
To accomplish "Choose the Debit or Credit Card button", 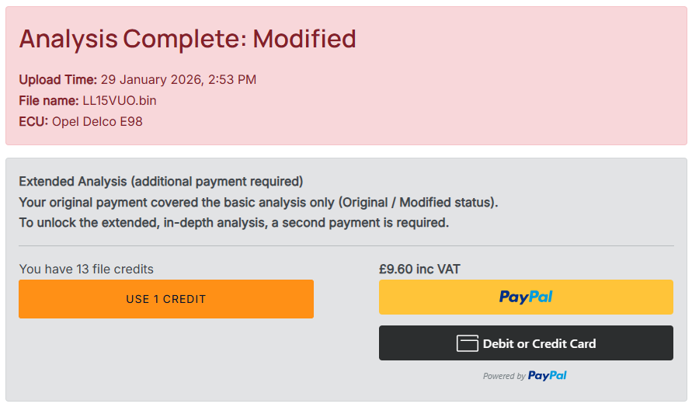I will point(526,343).
